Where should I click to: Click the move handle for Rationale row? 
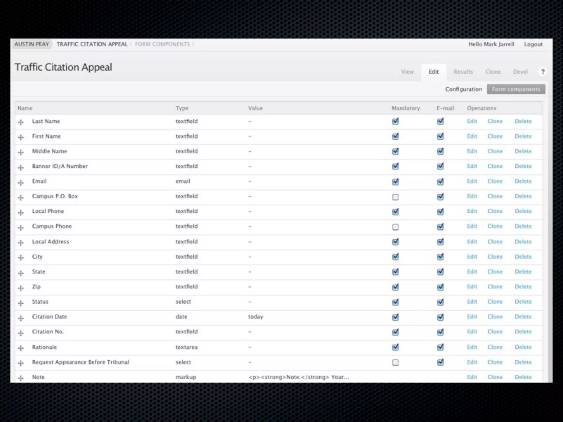21,348
